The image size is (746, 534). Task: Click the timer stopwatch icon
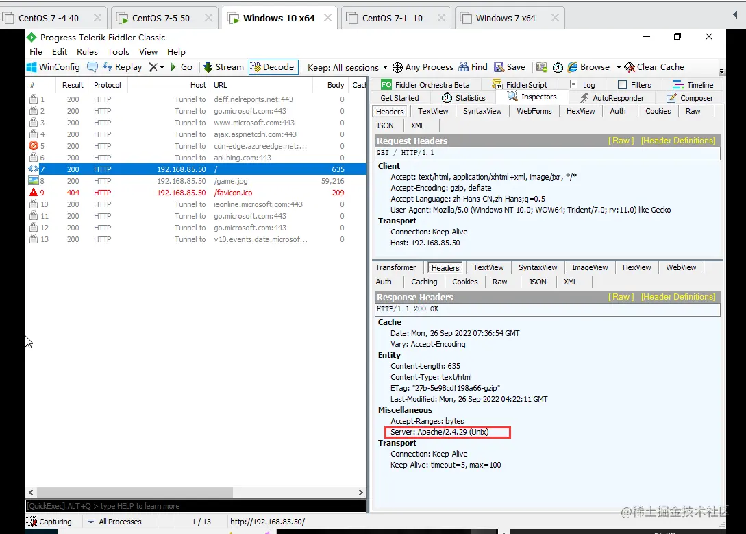[558, 67]
